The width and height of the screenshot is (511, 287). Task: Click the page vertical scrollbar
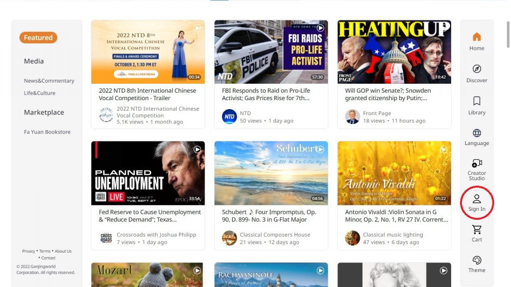[508, 34]
